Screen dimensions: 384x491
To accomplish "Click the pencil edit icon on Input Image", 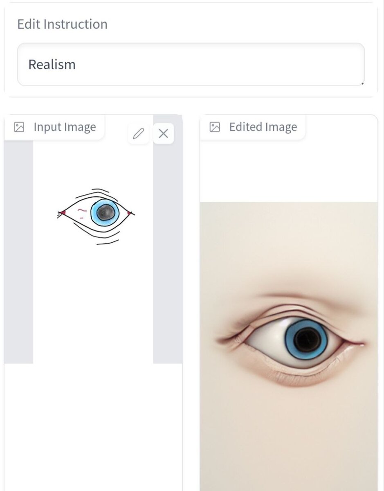I will click(x=139, y=133).
